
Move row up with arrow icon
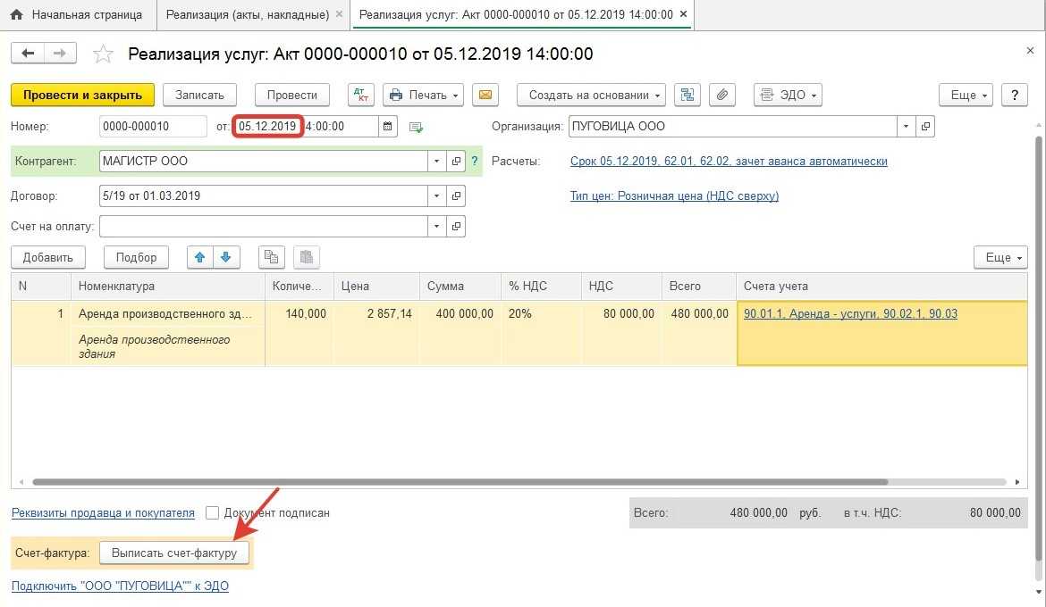(x=200, y=257)
